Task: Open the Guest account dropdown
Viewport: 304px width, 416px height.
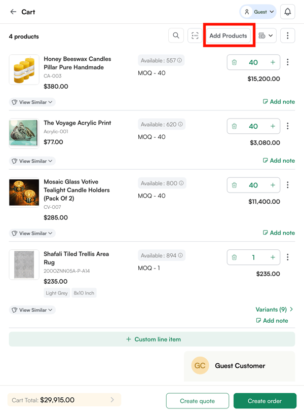Action: (258, 12)
